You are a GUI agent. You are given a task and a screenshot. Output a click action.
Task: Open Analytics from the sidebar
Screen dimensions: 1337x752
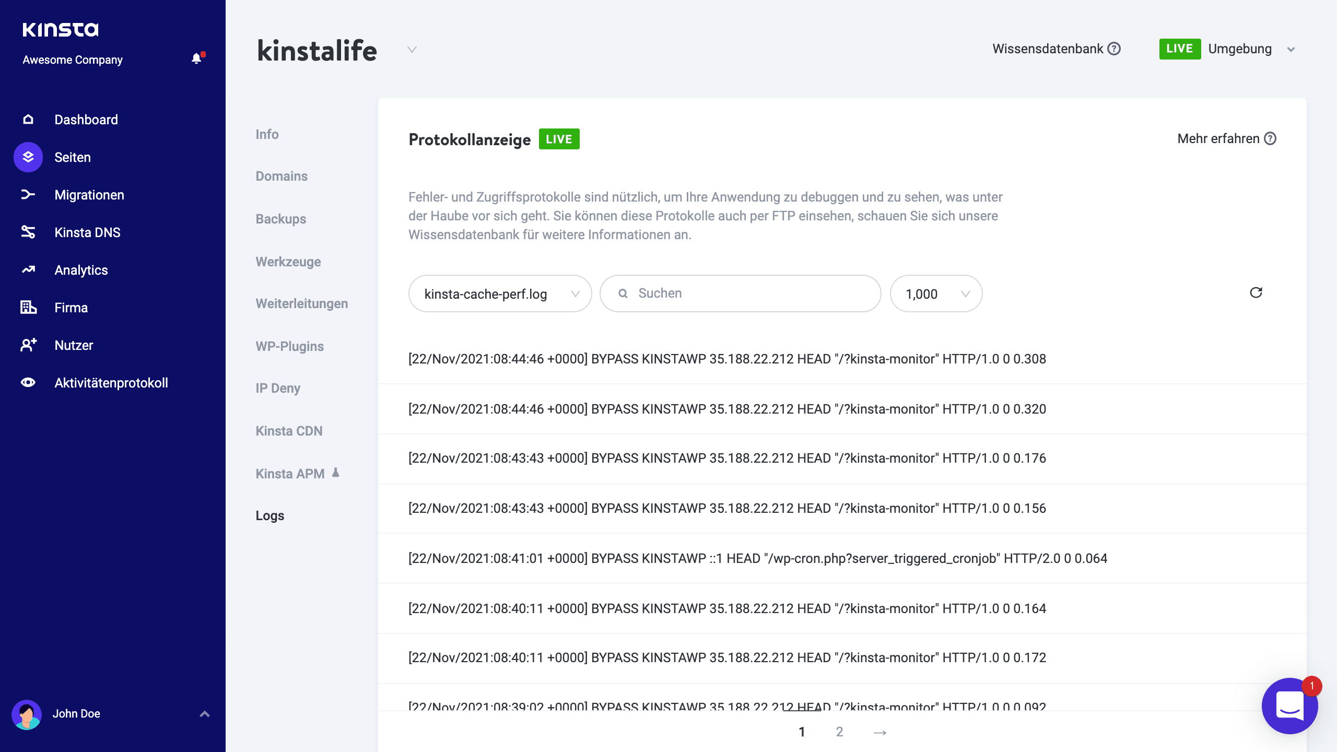pyautogui.click(x=28, y=270)
